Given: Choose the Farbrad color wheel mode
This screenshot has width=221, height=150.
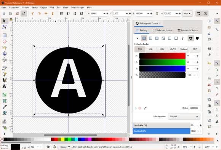Looking at the screenshot, I should (184, 49).
